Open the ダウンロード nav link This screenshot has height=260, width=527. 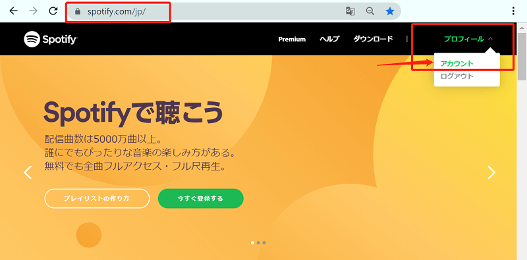click(x=373, y=39)
